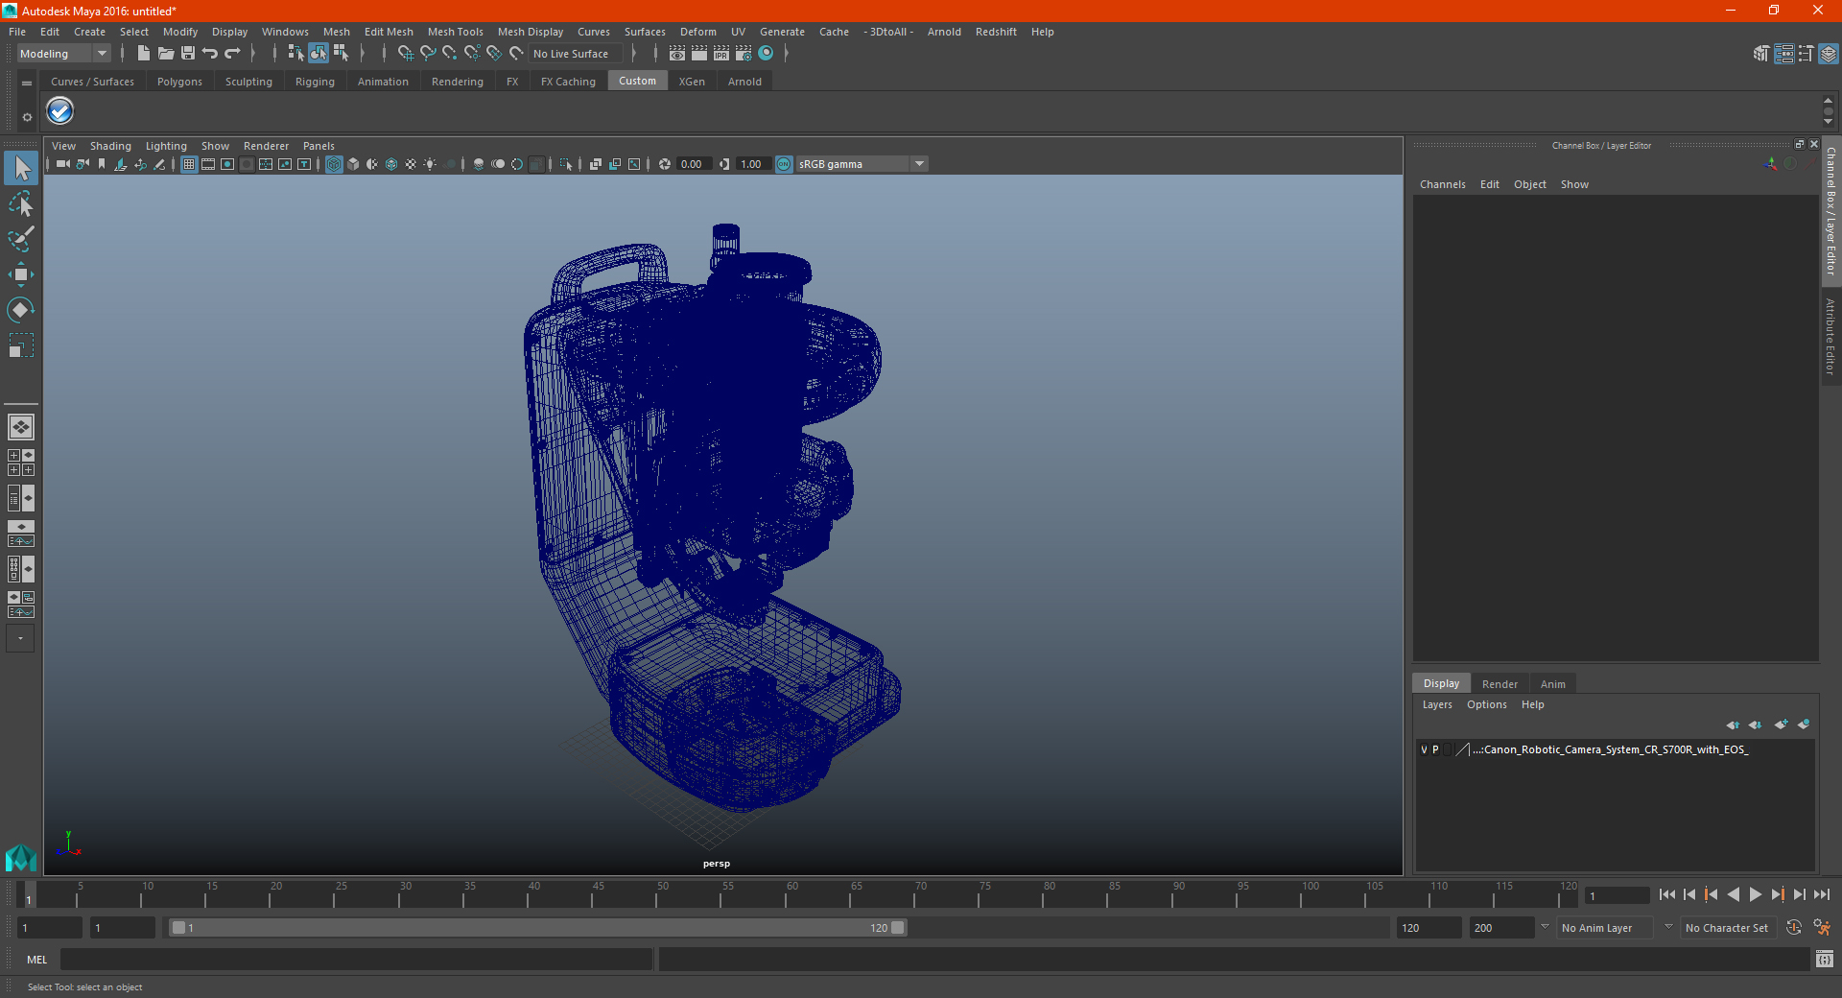
Task: Activate the Rotate tool
Action: pyautogui.click(x=21, y=309)
